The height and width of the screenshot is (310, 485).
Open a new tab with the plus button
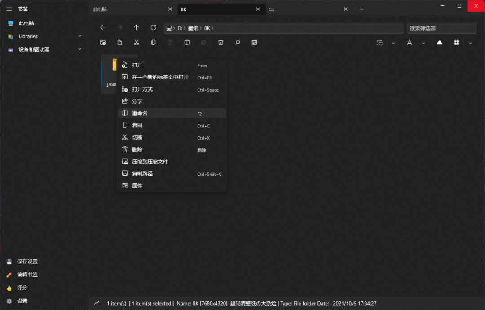[x=362, y=9]
